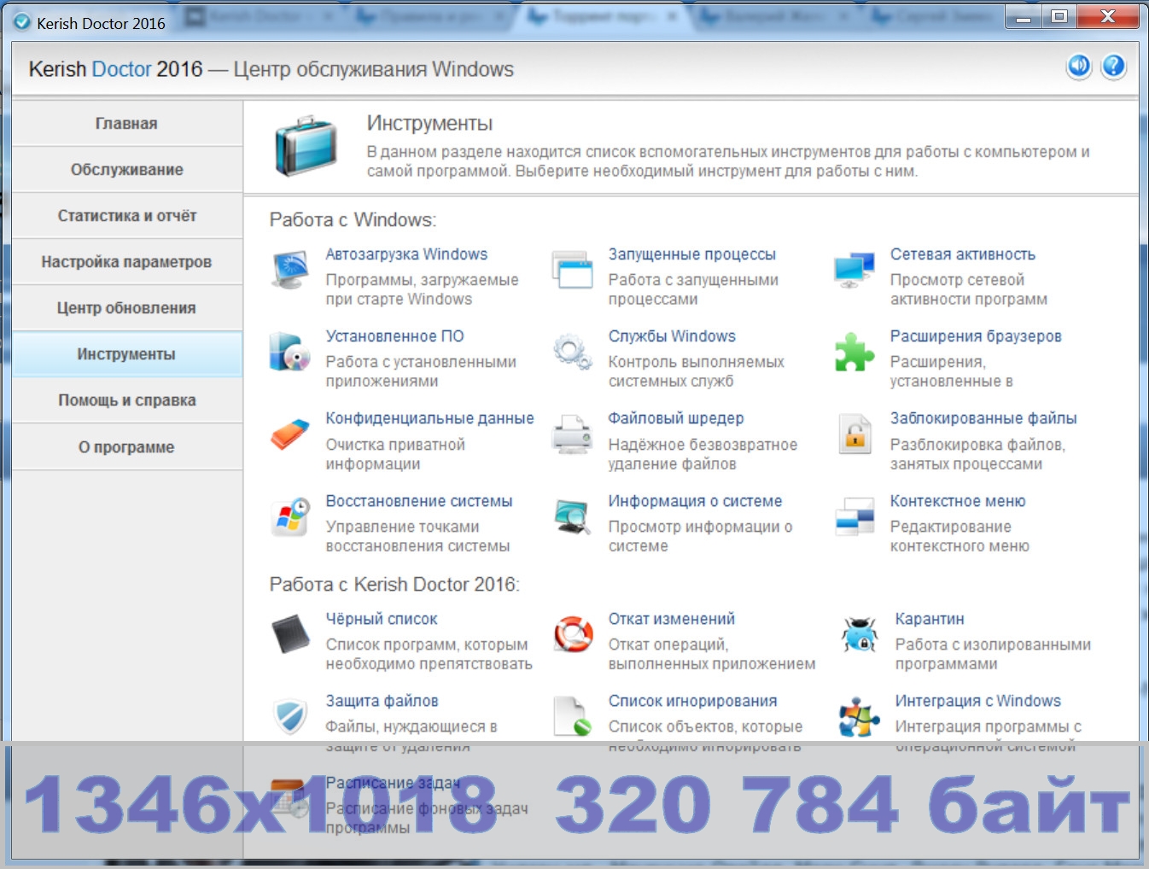Open the Контекстное меню tool link

click(957, 501)
